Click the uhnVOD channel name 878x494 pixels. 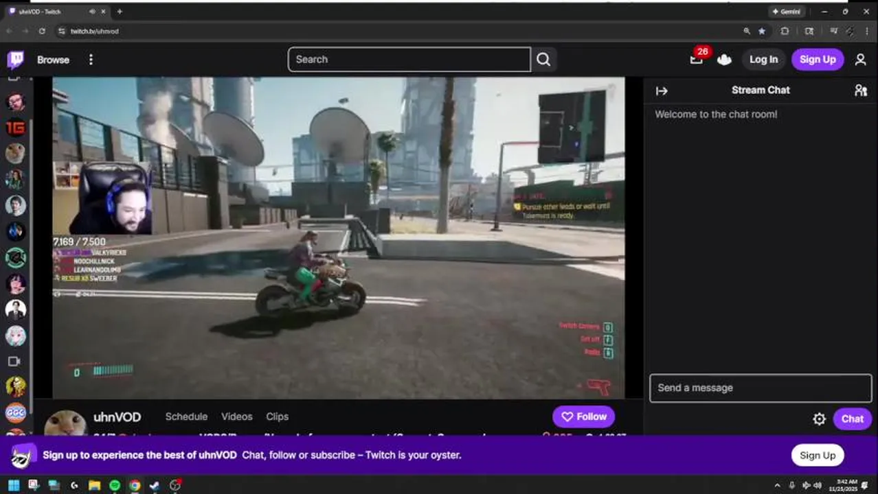(117, 417)
